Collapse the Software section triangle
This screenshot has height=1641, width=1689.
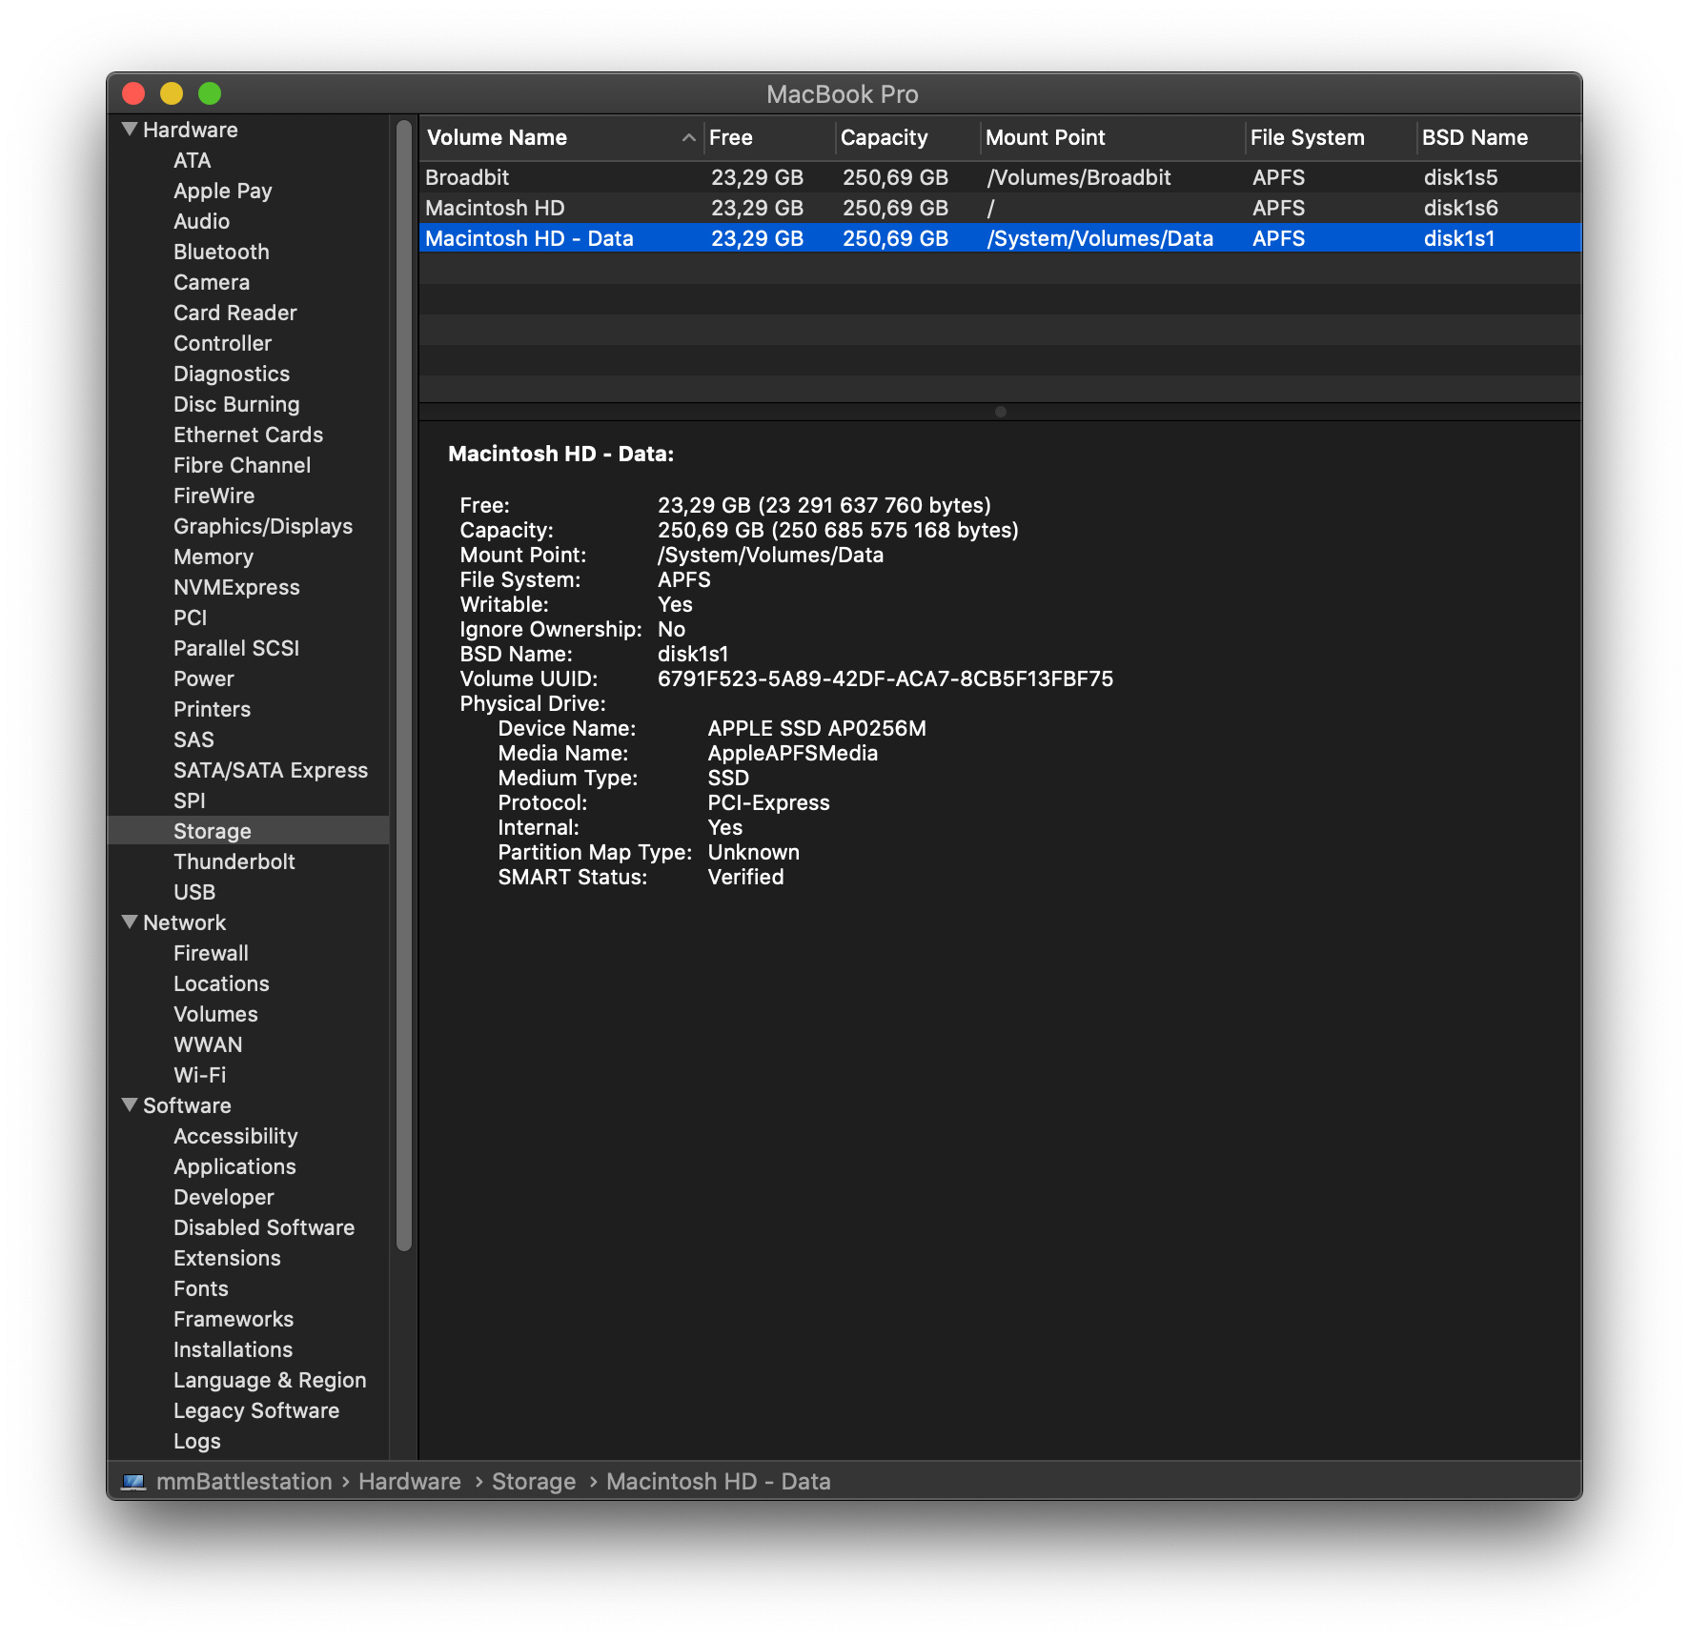coord(130,1104)
